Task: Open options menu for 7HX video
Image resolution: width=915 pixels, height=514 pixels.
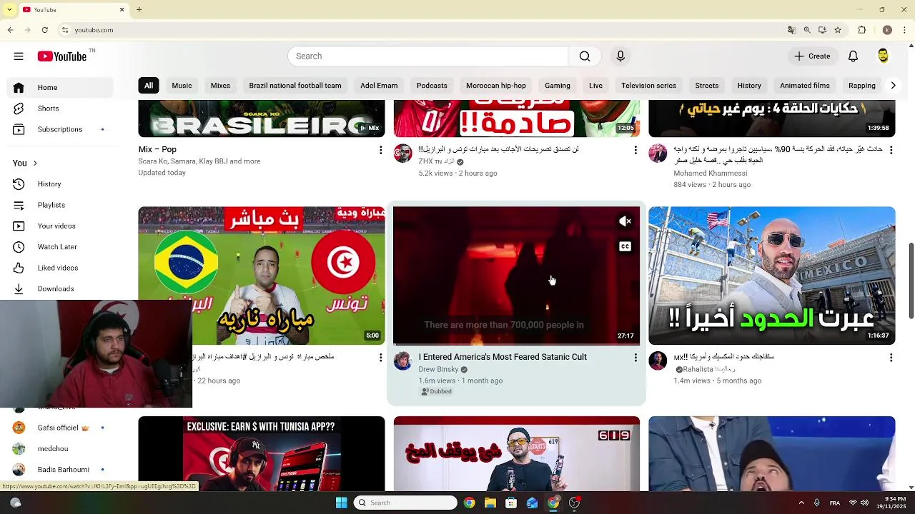Action: coord(635,150)
